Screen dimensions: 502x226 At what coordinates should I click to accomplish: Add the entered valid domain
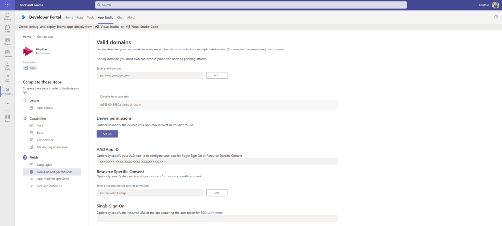coord(216,75)
